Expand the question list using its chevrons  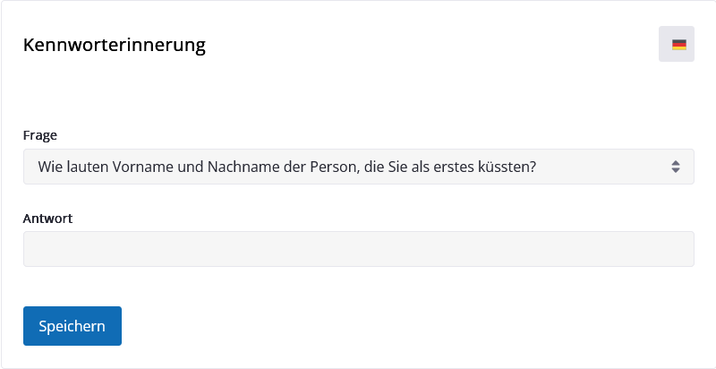tap(676, 167)
